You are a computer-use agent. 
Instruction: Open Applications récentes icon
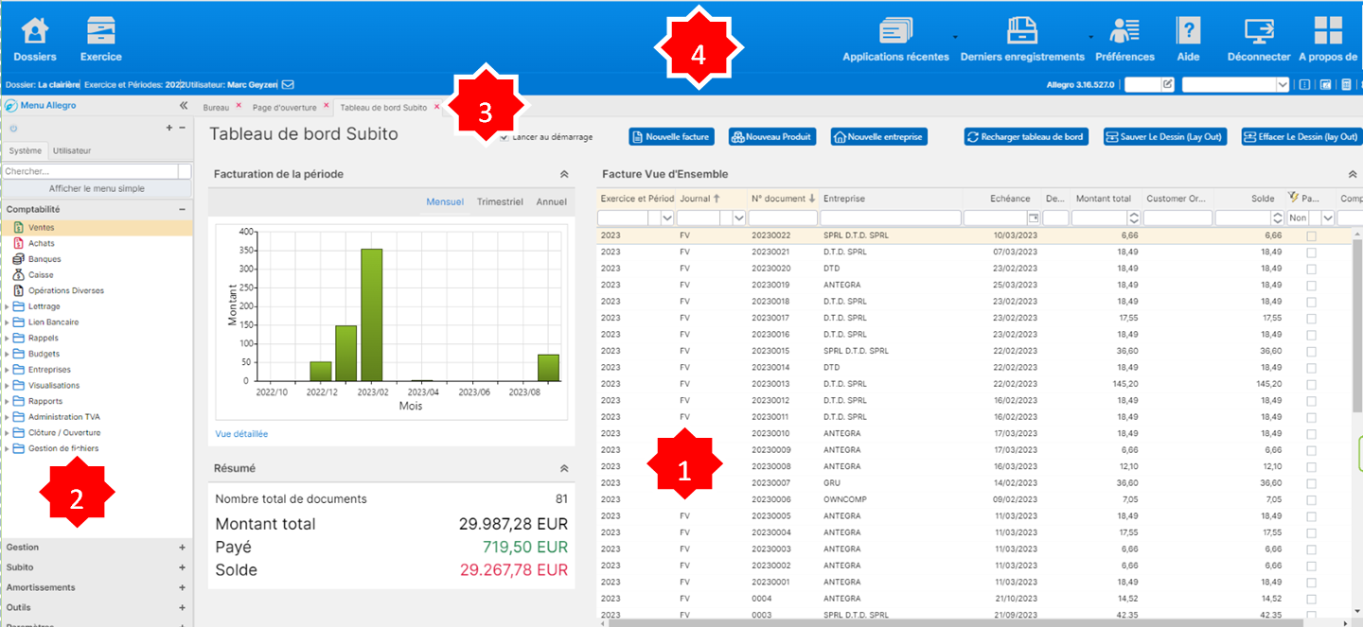(x=895, y=30)
